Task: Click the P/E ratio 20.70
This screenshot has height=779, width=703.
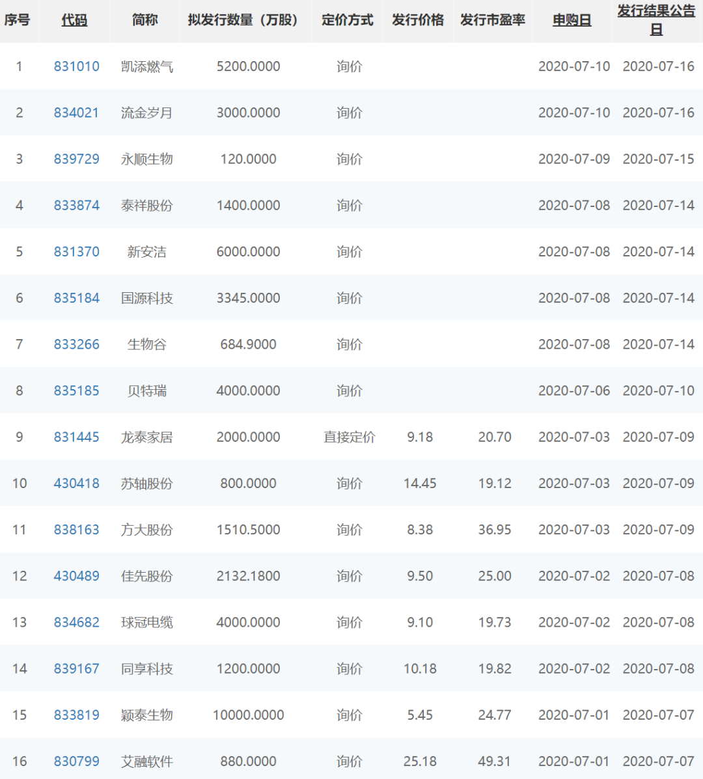Action: pyautogui.click(x=495, y=437)
